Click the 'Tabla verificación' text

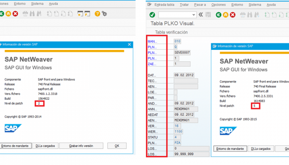click(171, 32)
